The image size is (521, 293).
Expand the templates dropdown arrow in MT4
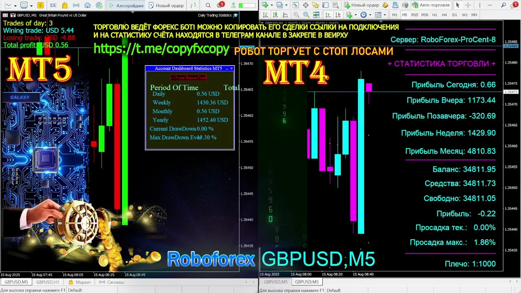pos(385,15)
